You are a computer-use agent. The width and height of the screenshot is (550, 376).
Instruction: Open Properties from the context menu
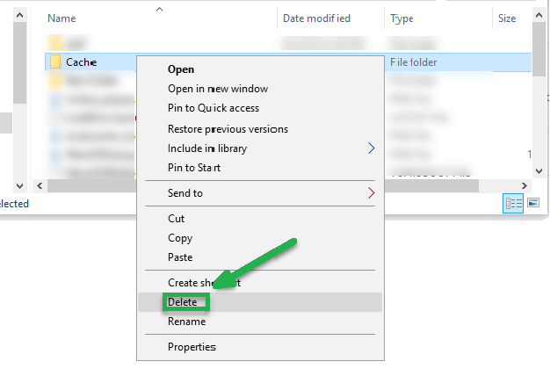pyautogui.click(x=192, y=347)
